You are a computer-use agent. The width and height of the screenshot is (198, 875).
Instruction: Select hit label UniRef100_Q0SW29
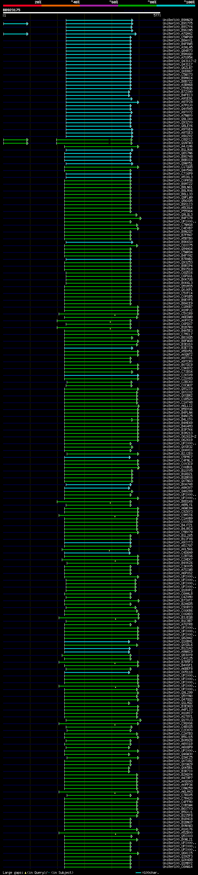178,764
